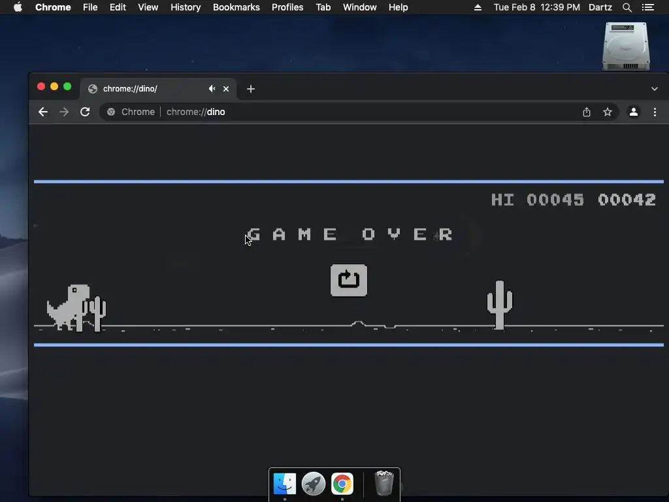Click Chrome icon in the Dock

coord(342,484)
